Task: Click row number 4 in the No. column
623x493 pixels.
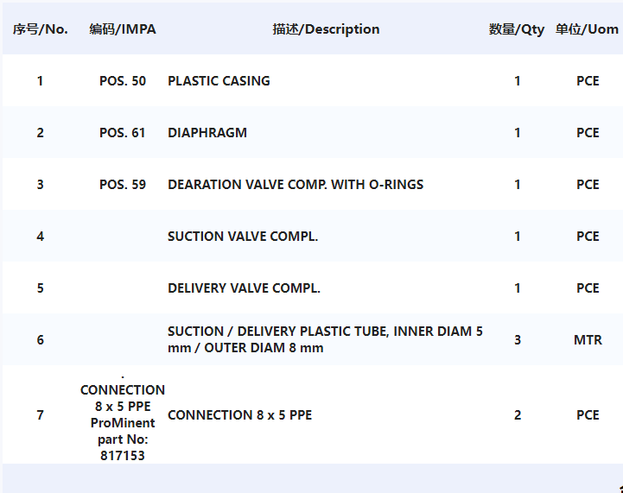Action: pyautogui.click(x=40, y=237)
